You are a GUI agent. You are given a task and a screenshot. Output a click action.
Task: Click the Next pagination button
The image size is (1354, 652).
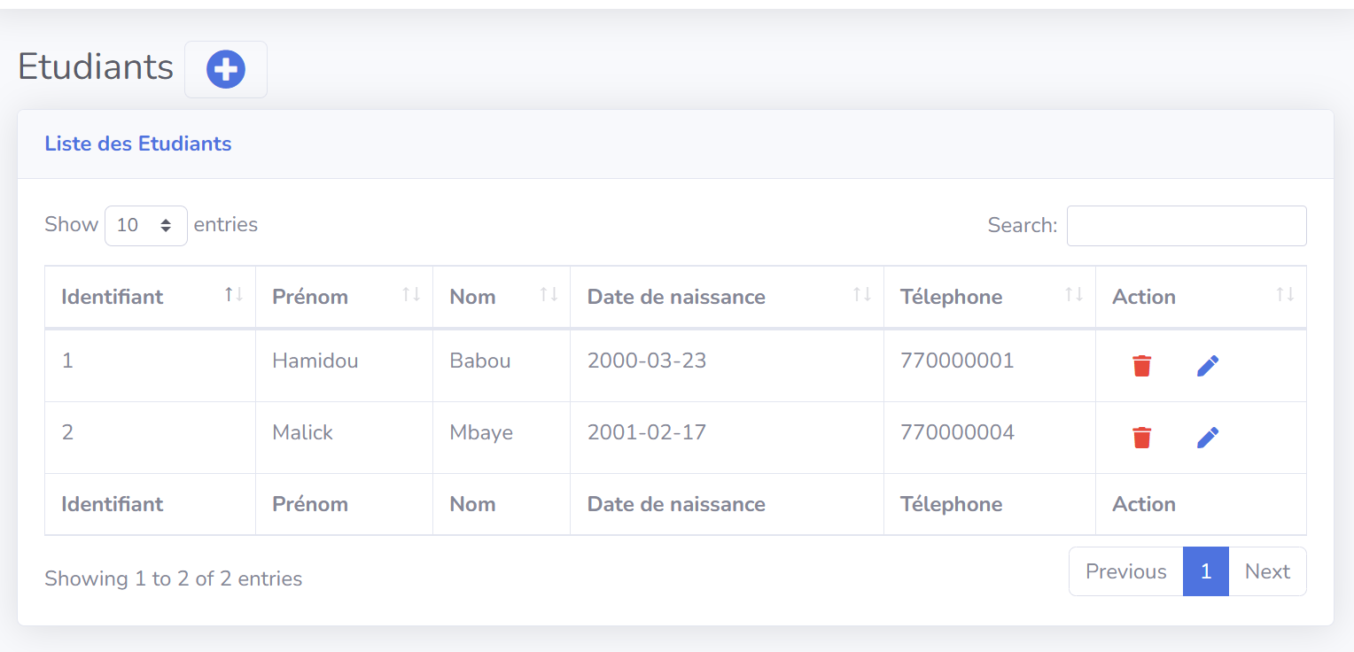(x=1267, y=570)
